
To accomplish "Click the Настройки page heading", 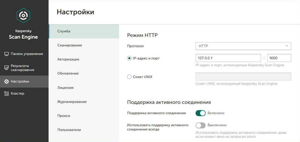I will pyautogui.click(x=76, y=12).
